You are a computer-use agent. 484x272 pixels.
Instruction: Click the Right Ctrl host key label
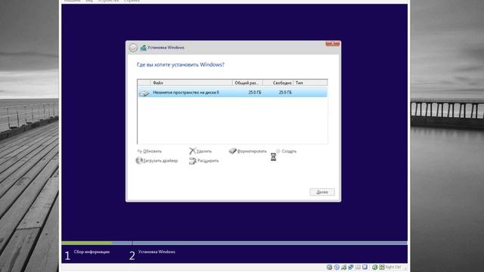(x=393, y=267)
